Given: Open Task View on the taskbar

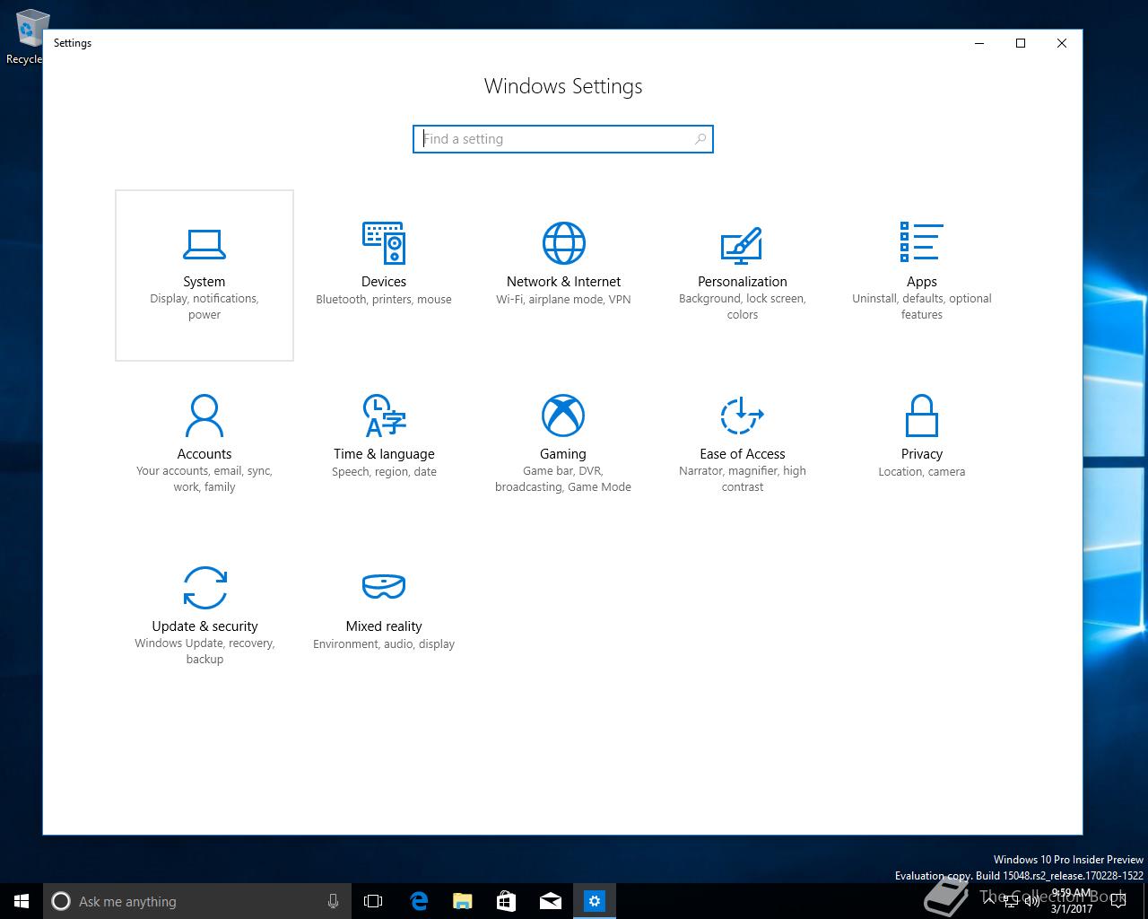Looking at the screenshot, I should 373,901.
